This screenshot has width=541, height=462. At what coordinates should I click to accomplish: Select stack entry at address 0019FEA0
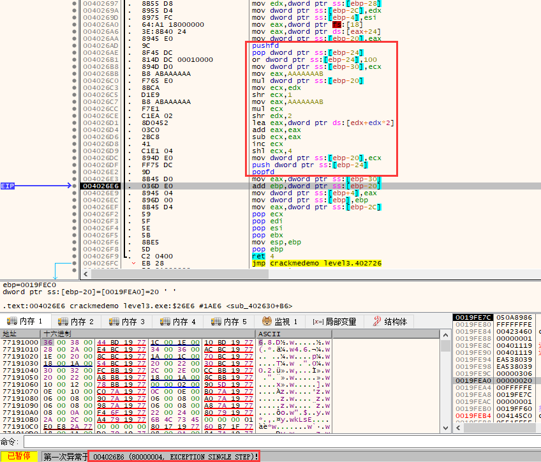[473, 380]
